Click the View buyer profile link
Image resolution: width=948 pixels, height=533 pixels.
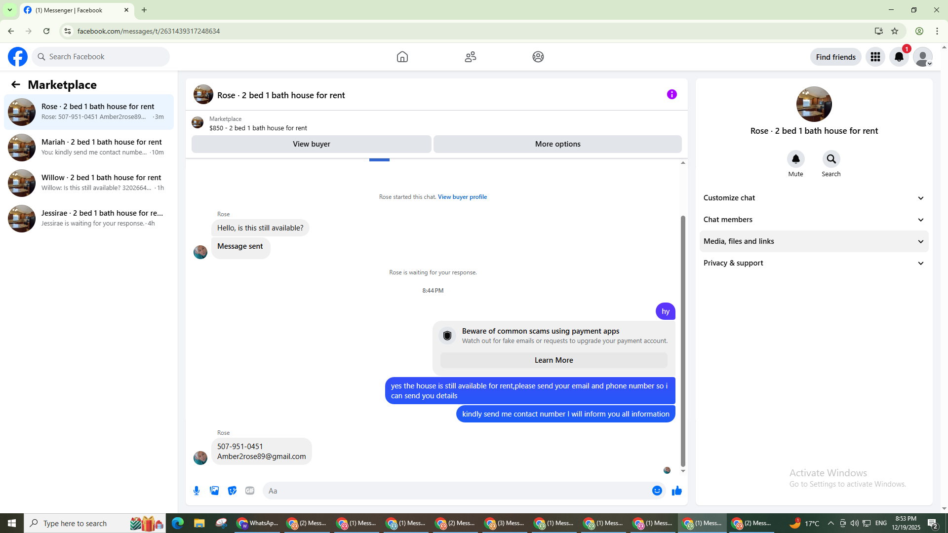462,197
